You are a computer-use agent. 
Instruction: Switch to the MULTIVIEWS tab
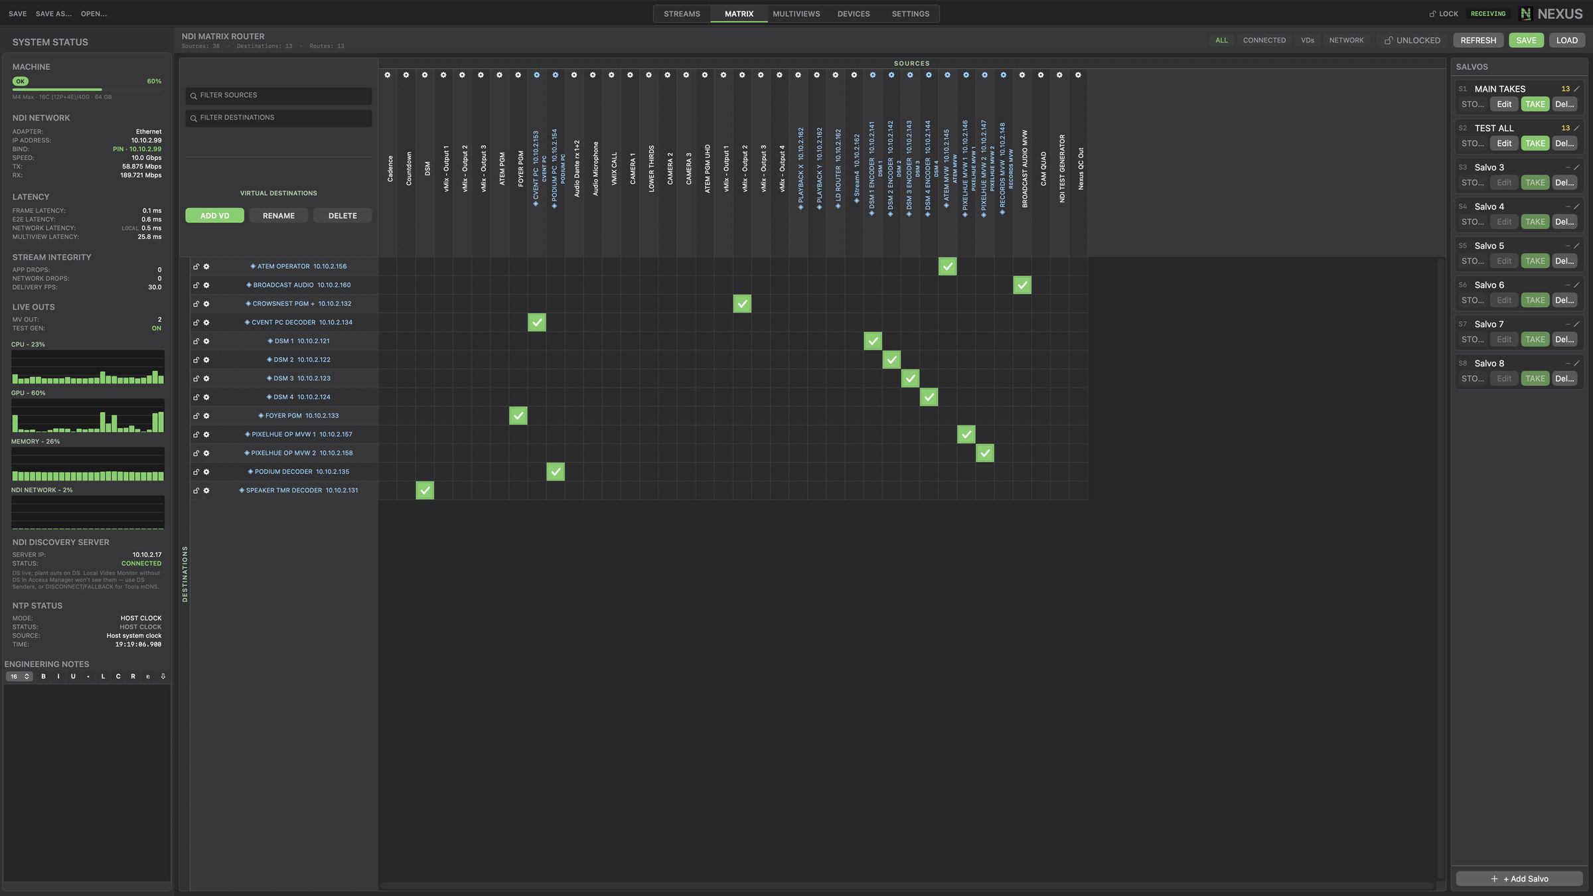pyautogui.click(x=796, y=13)
